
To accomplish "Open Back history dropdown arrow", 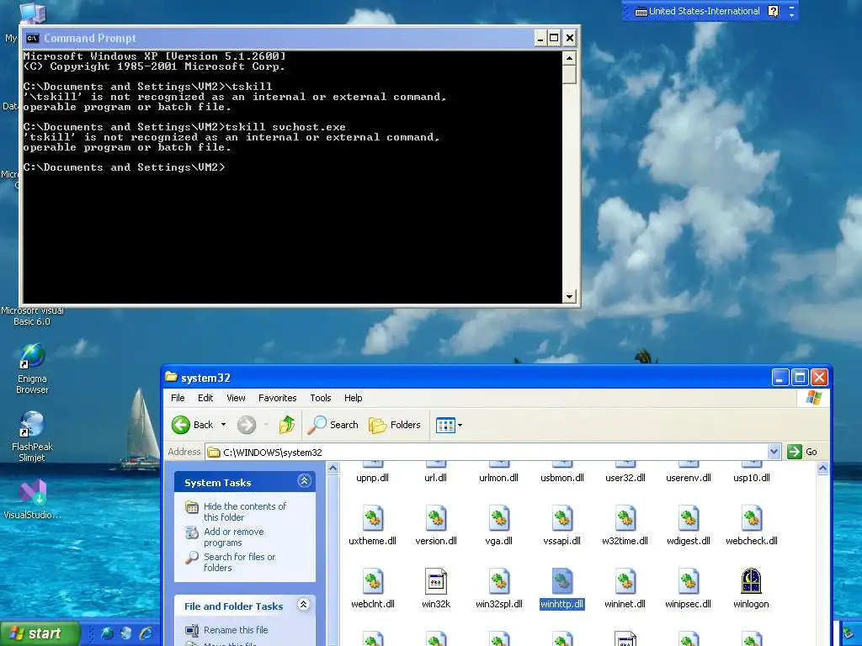I will tap(223, 425).
